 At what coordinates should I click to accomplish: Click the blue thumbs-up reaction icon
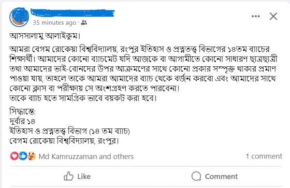tap(23, 156)
